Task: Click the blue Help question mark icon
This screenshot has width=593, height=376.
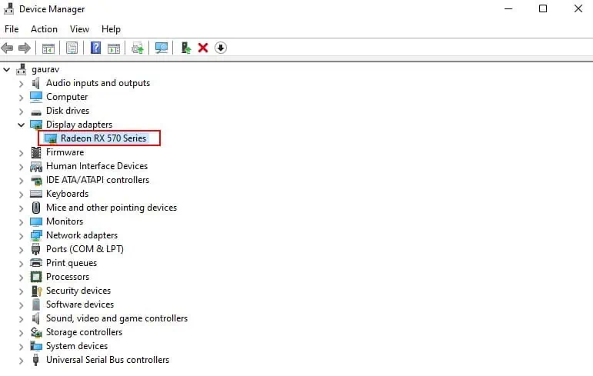Action: click(95, 48)
